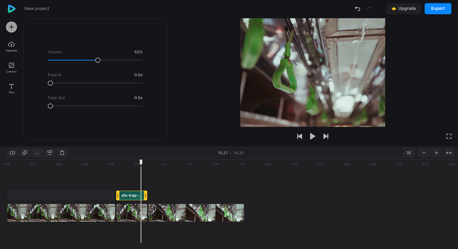The image size is (458, 249).
Task: Select the last video clip in the timeline
Action: (x=196, y=212)
